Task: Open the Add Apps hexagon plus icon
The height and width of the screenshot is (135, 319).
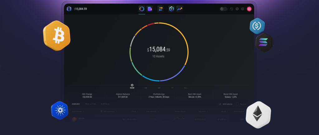Action: coord(172,9)
